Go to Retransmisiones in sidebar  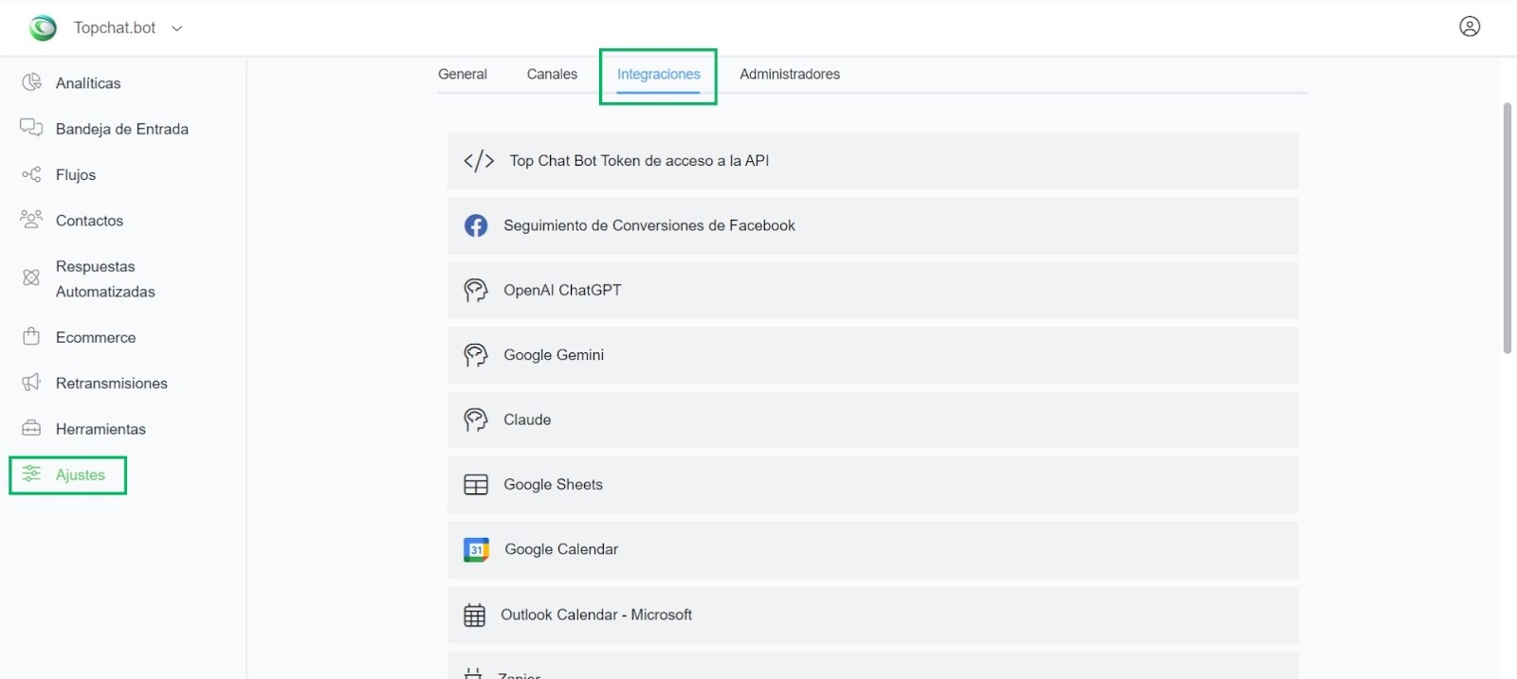[x=112, y=384]
